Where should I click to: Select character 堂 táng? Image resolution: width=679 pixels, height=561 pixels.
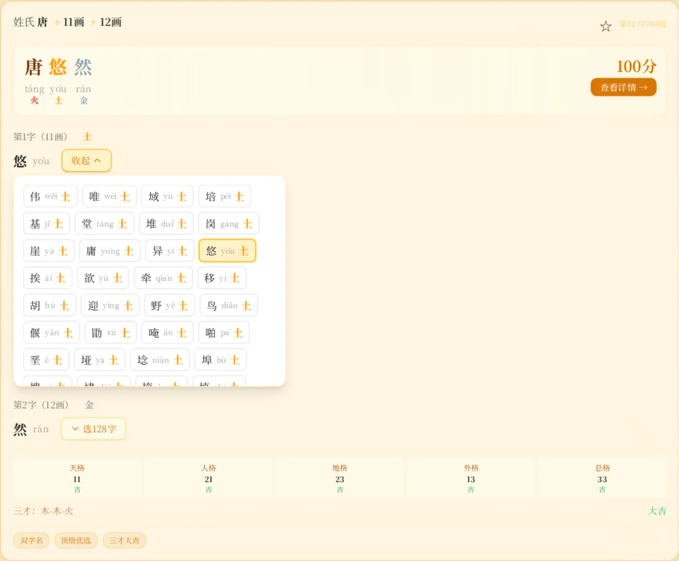(x=105, y=223)
